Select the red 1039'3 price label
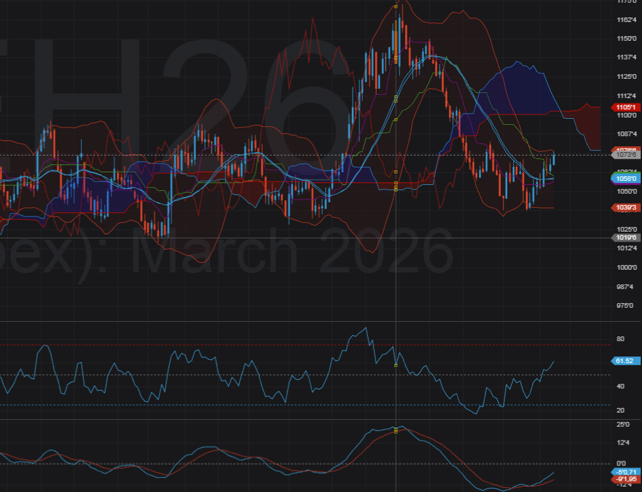The height and width of the screenshot is (492, 642). point(627,208)
